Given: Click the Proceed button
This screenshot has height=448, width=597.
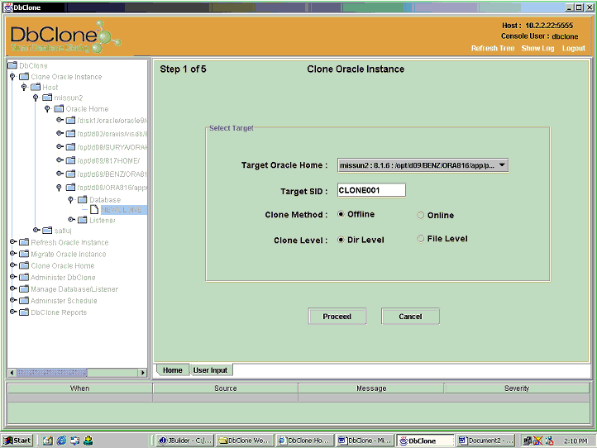Looking at the screenshot, I should [x=337, y=317].
